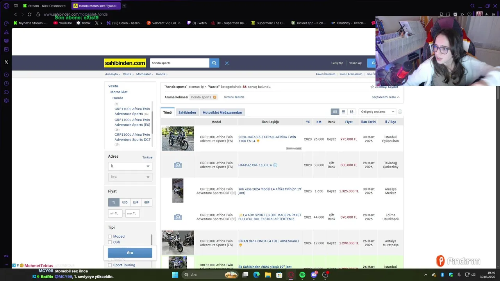Open CRF1100L Africa Twin Adventure Sports DCT category
This screenshot has height=281, width=500.
tap(132, 137)
